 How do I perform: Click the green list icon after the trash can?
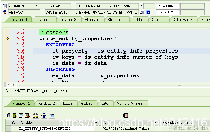click(15, 115)
